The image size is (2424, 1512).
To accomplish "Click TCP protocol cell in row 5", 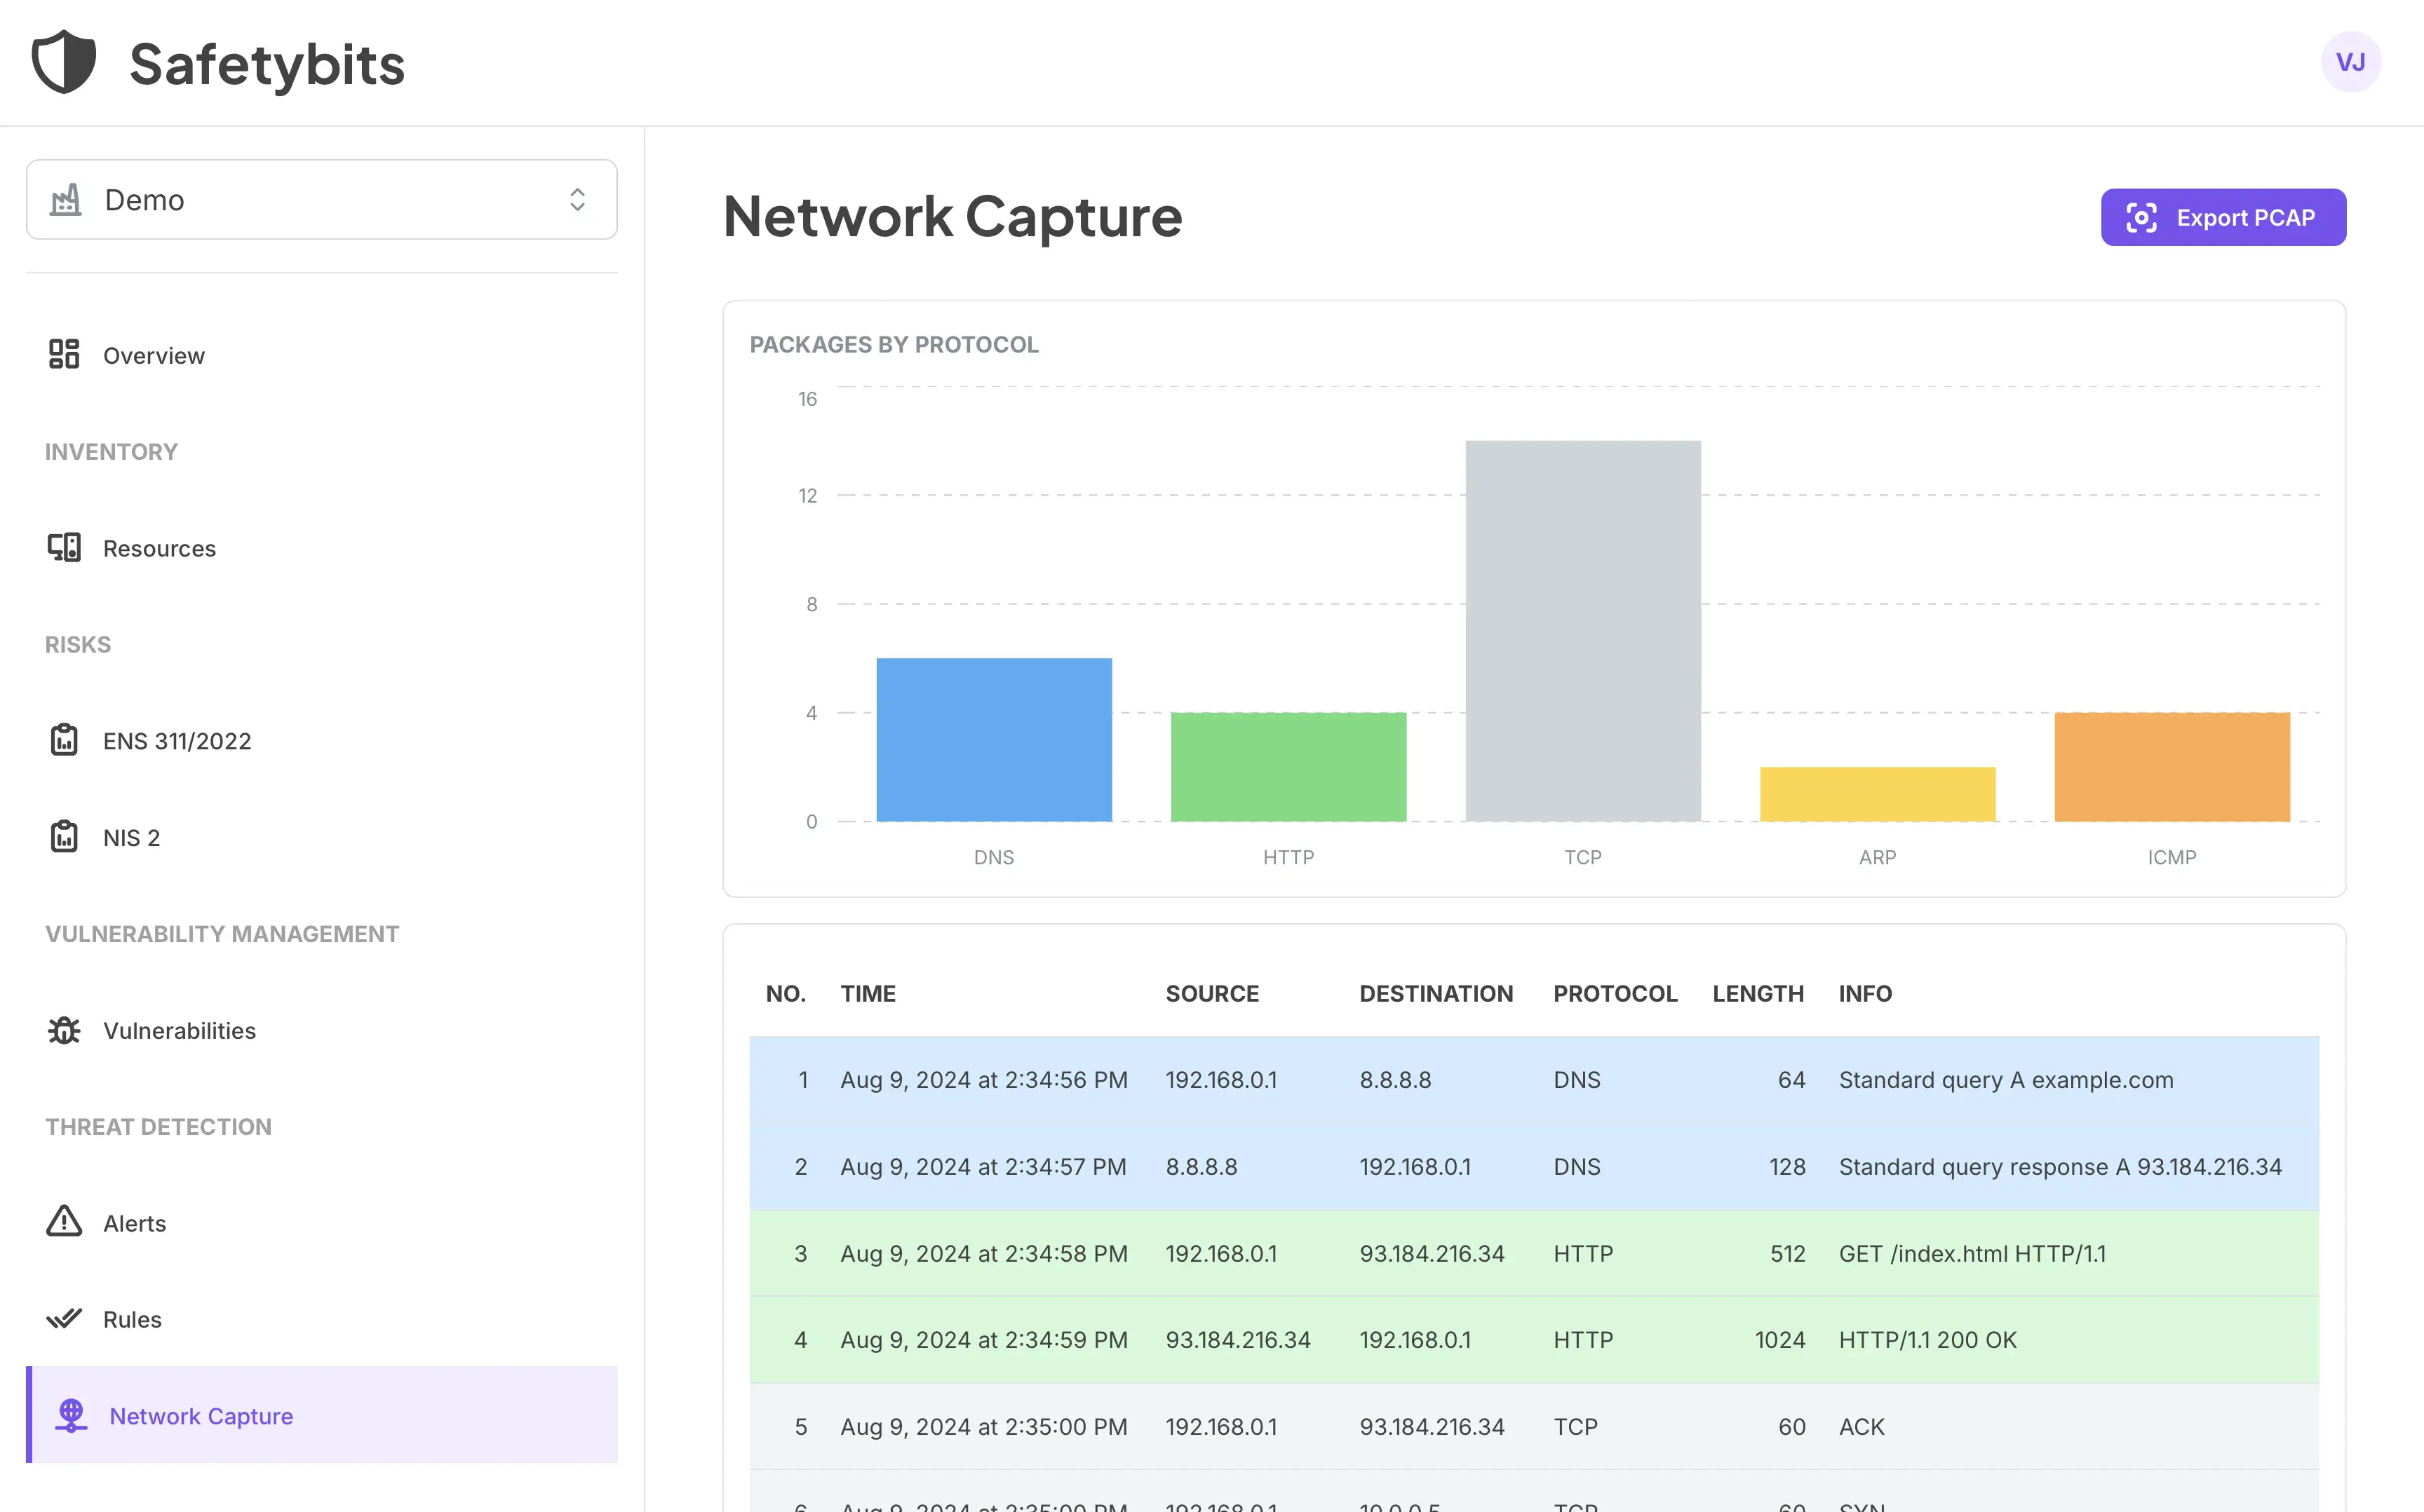I will [x=1575, y=1427].
